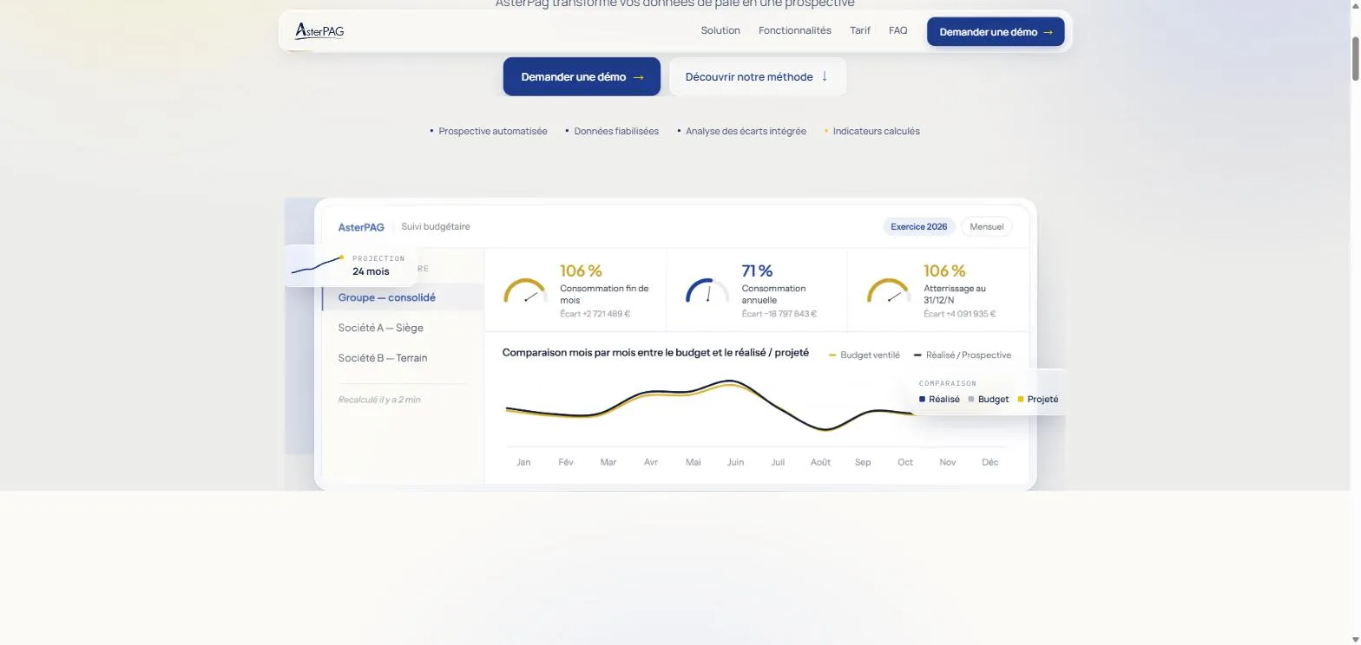Click the Atterrissage au 31/12/N gauge

(889, 290)
